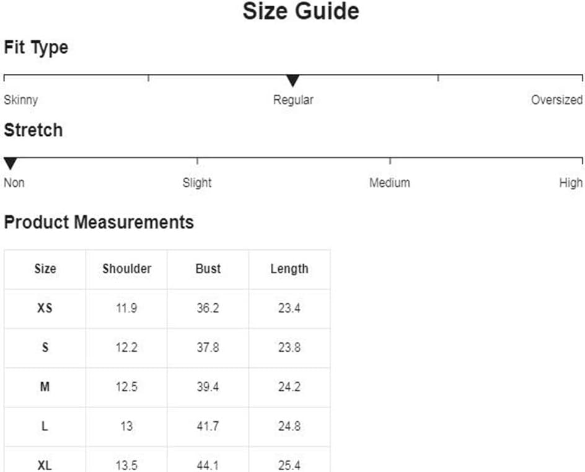Viewport: 585px width, 472px height.
Task: Select the M size row label
Action: pos(45,386)
